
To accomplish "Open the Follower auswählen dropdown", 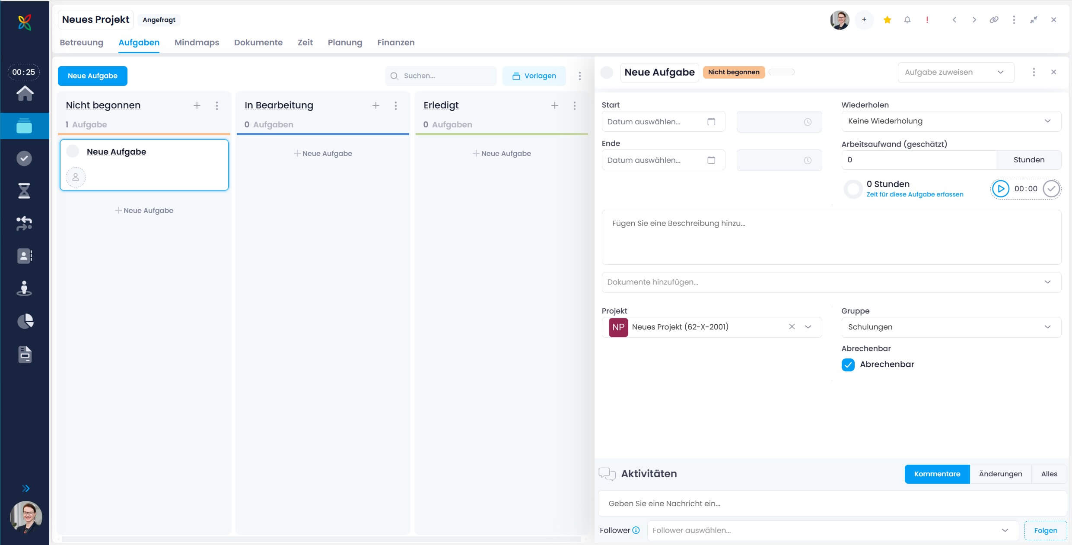I will 833,530.
